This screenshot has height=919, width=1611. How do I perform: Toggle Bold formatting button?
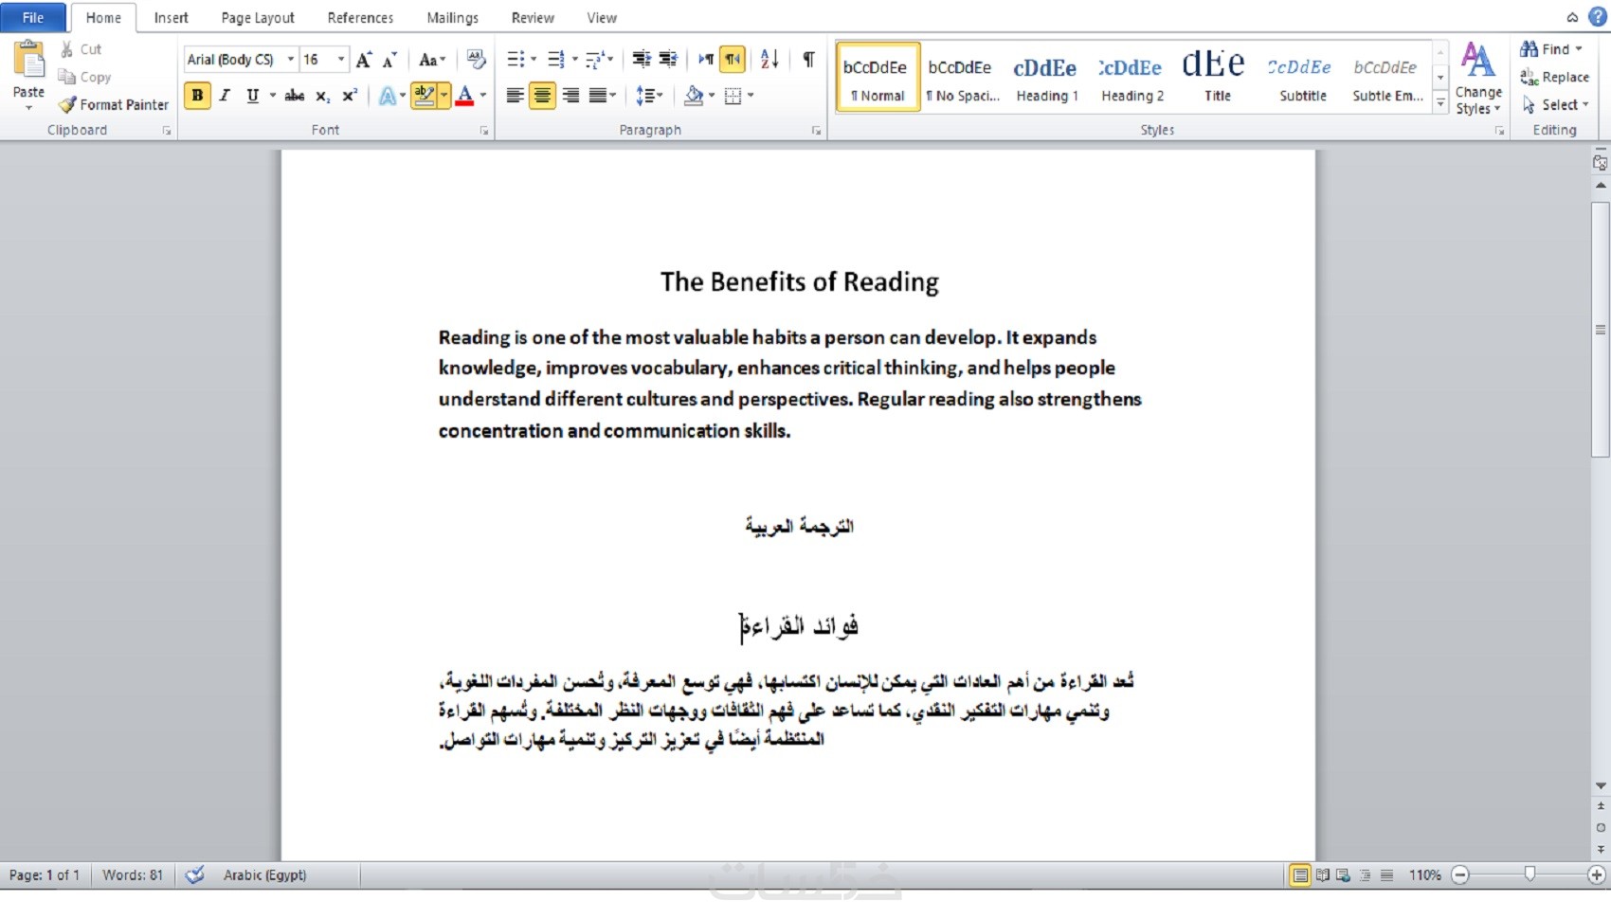coord(197,96)
